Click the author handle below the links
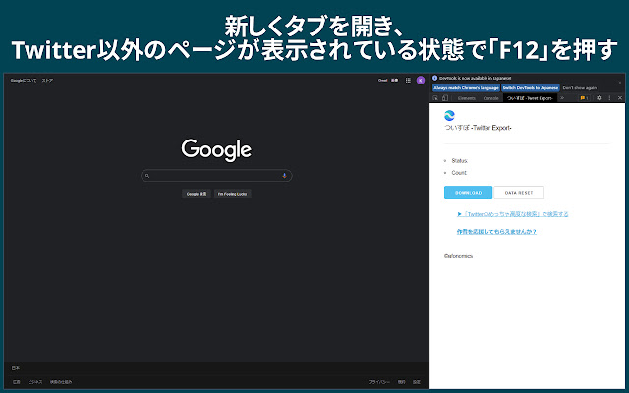Viewport: 629px width, 393px height. [x=458, y=256]
